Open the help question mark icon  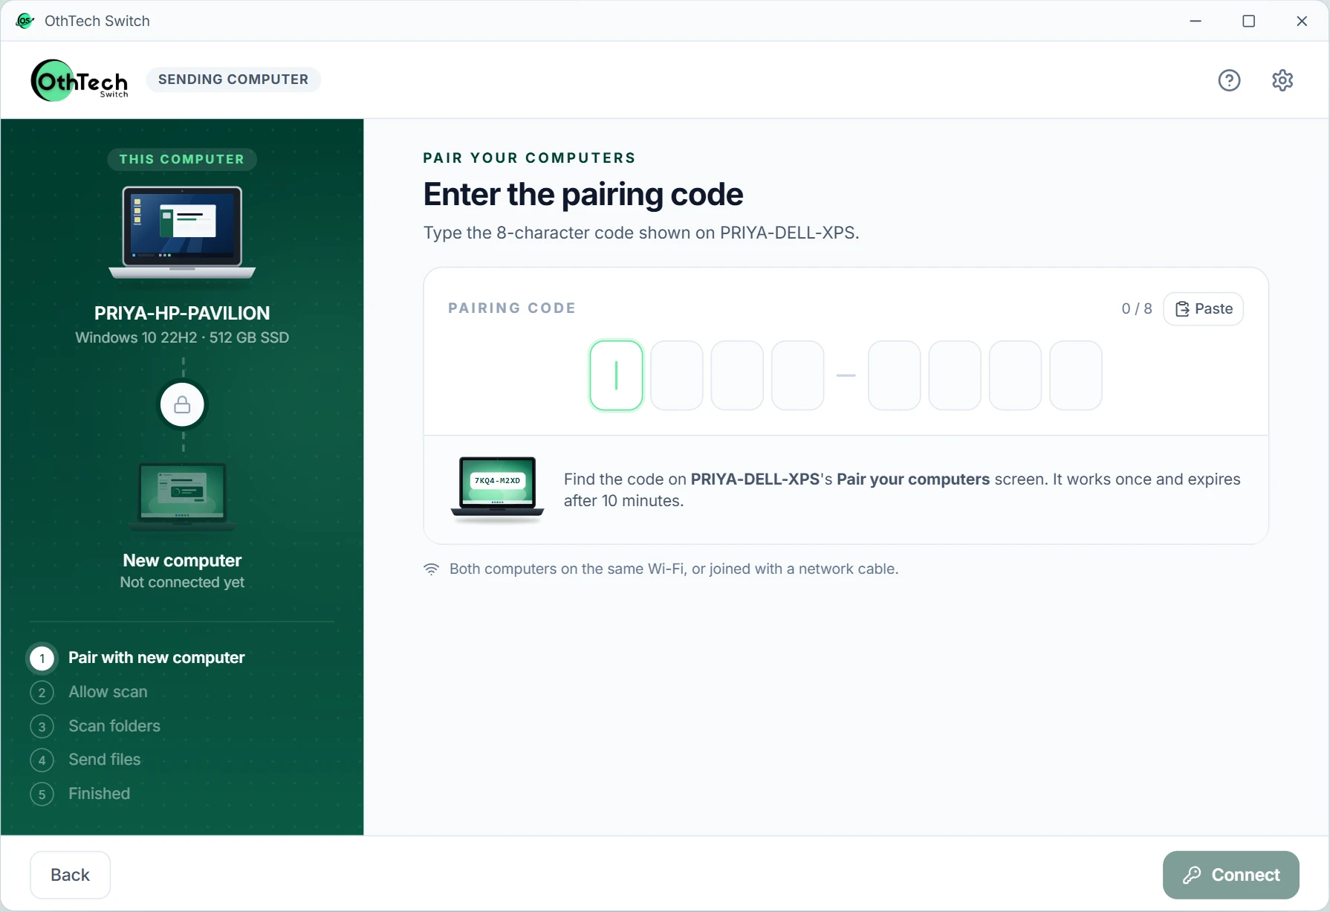1229,80
